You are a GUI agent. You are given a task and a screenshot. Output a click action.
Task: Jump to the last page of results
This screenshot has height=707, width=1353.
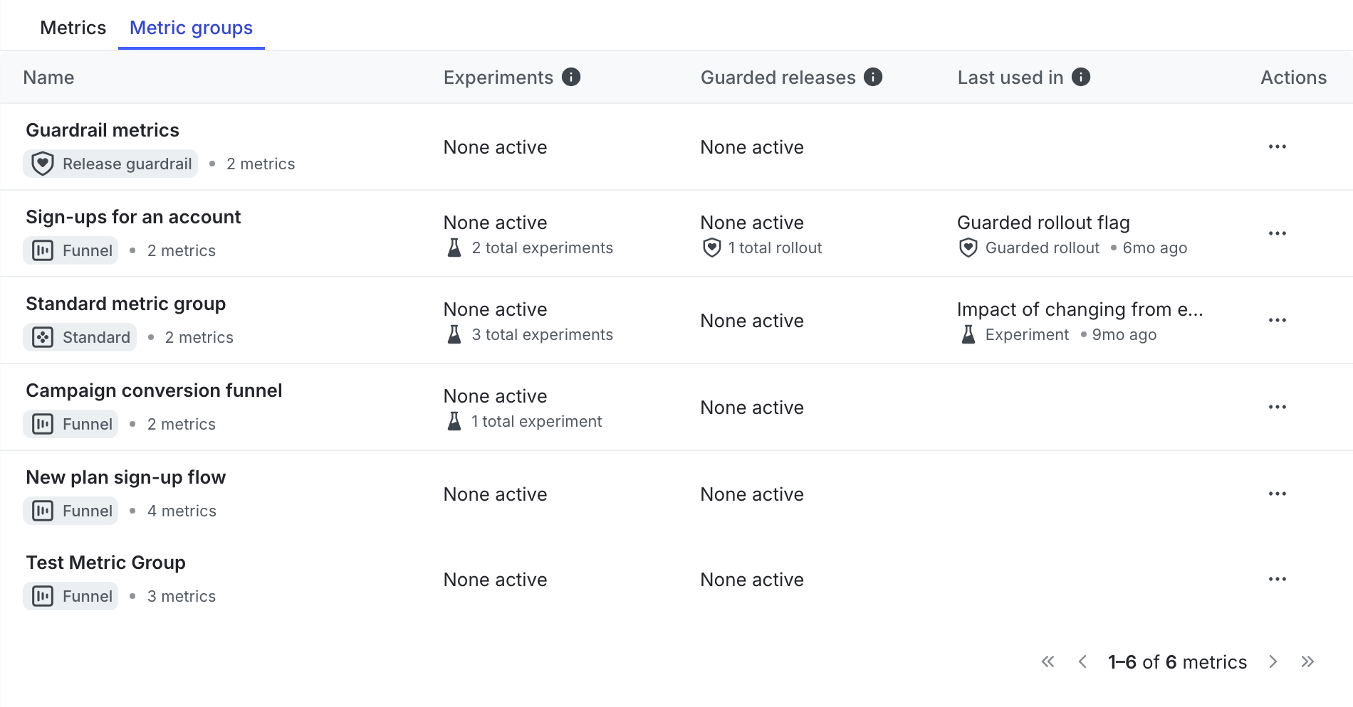[x=1307, y=662]
